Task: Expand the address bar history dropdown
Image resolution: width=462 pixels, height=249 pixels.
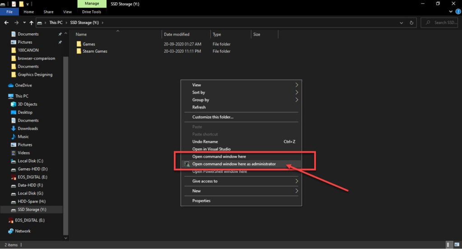Action: pos(401,23)
